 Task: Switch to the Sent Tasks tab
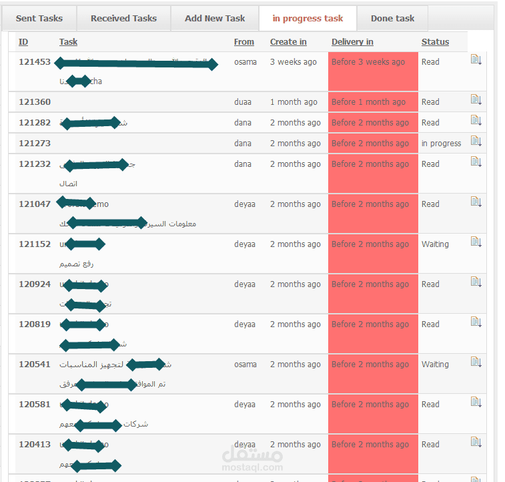click(x=39, y=19)
